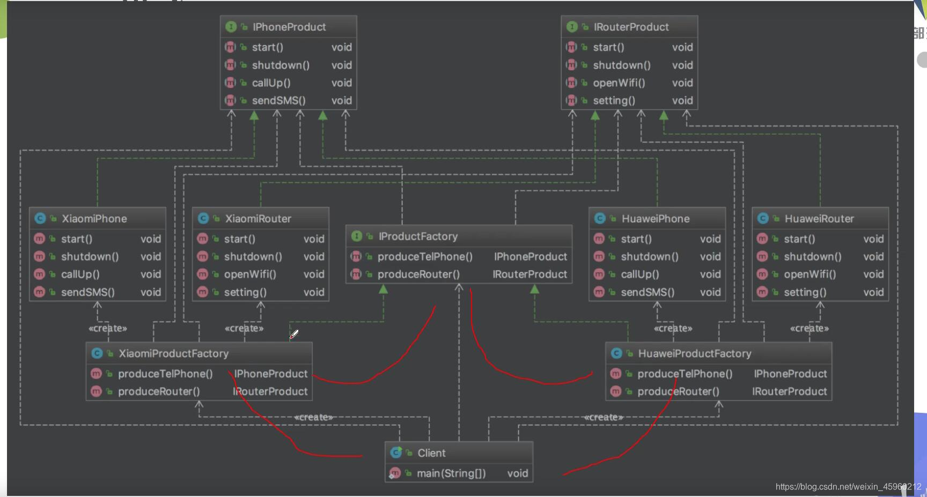Click method icon beside XiaomiPhone sendSMS()
The height and width of the screenshot is (497, 927).
pyautogui.click(x=39, y=292)
